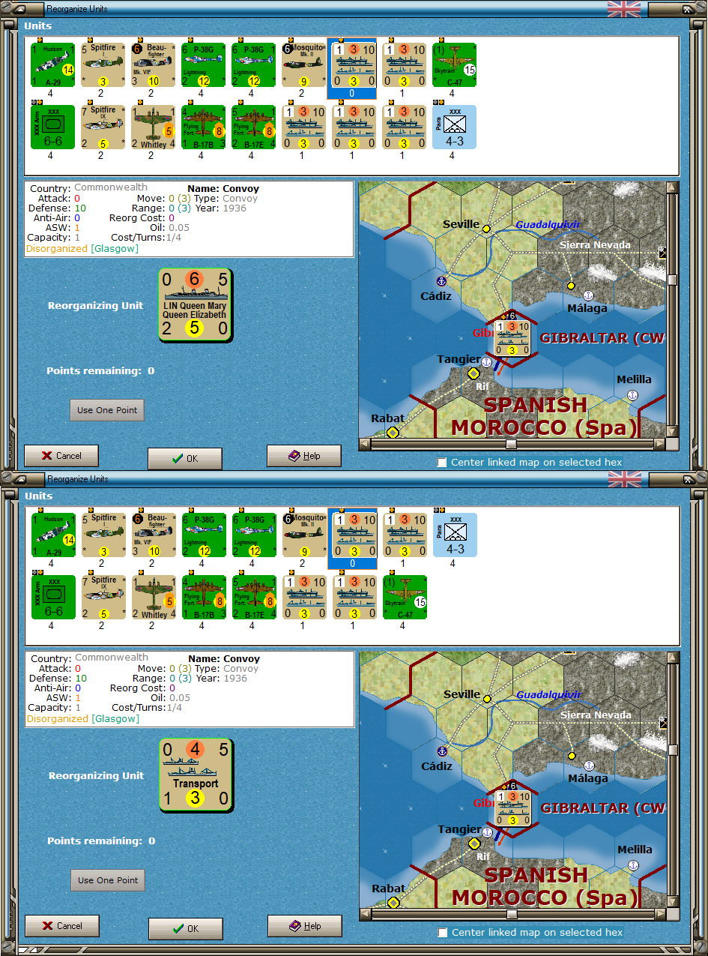Screen dimensions: 708x956
Task: Select Para 4-3 unit in lower window
Action: click(455, 535)
